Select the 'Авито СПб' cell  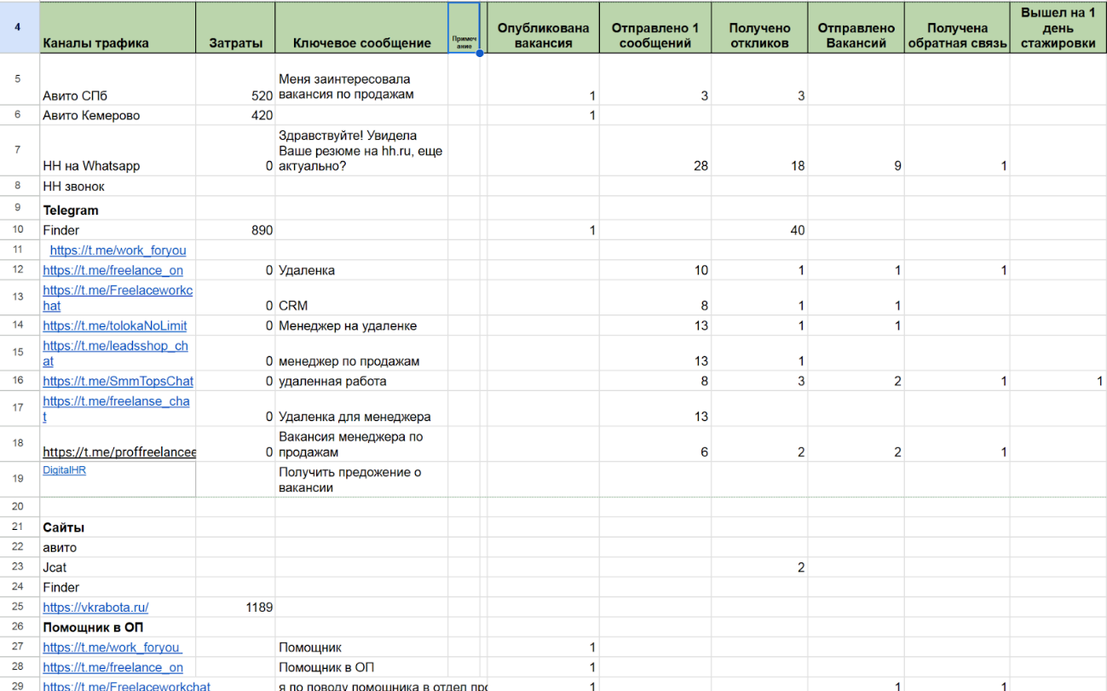pos(118,80)
